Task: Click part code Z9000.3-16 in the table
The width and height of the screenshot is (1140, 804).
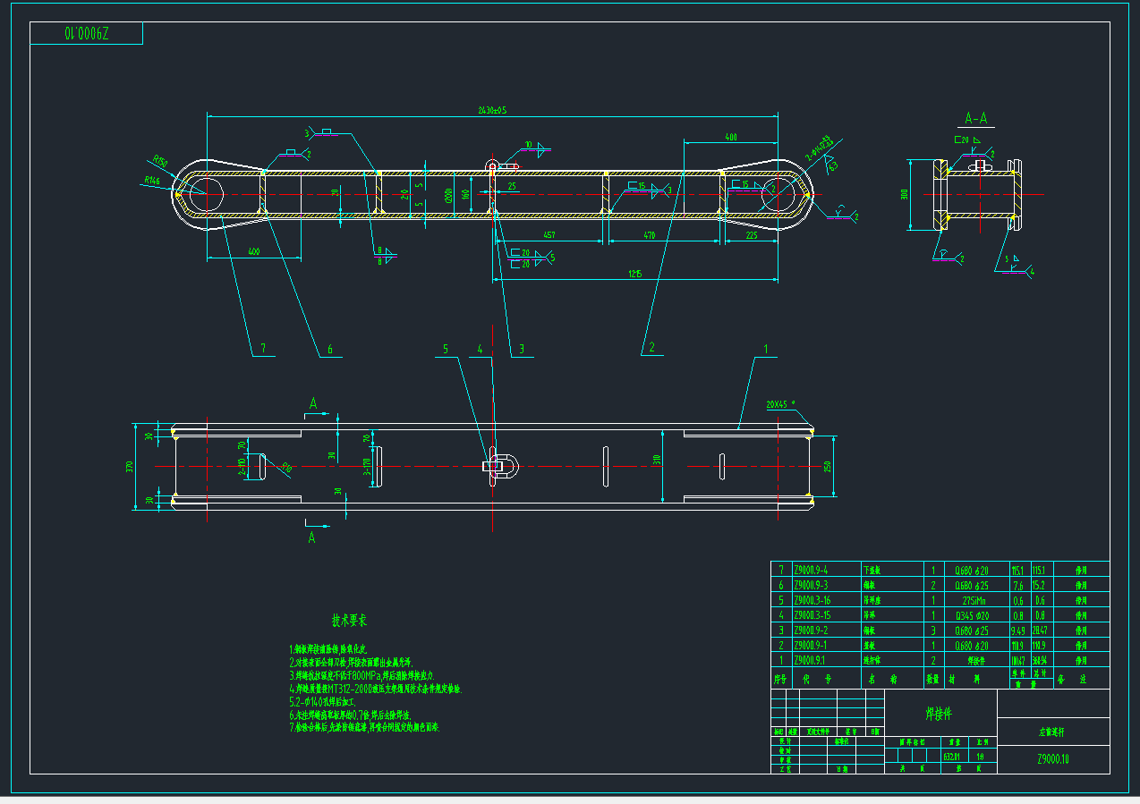Action: point(812,600)
